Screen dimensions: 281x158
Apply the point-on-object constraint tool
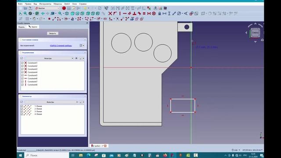click(115, 14)
